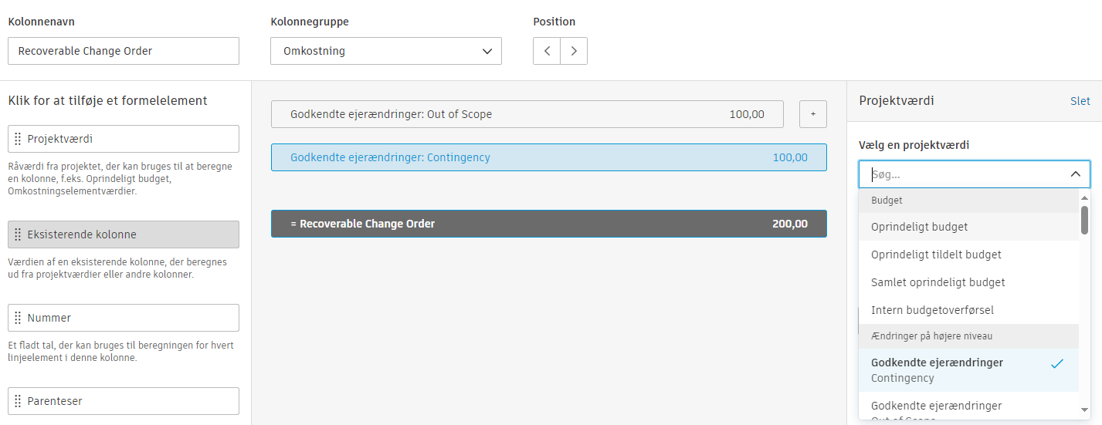This screenshot has height=425, width=1102.
Task: Click the Eksisterende kolonne grip icon
Action: pyautogui.click(x=18, y=234)
